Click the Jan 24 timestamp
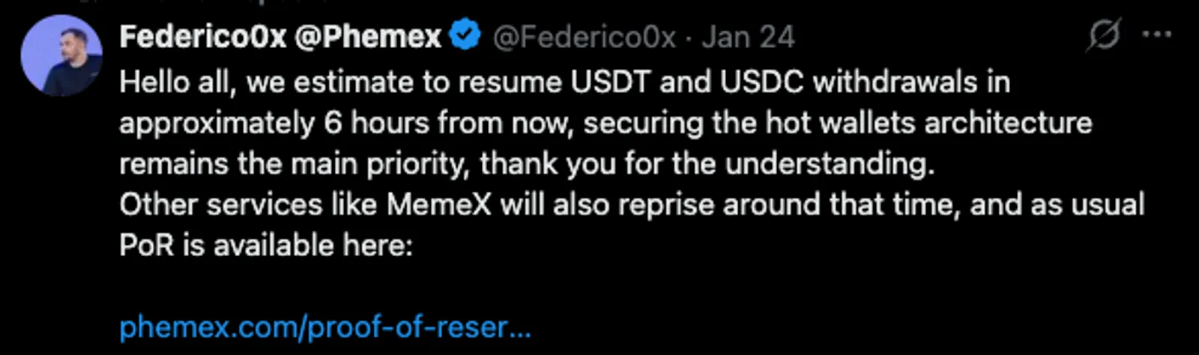Screen dimensions: 1199x355 tap(748, 37)
